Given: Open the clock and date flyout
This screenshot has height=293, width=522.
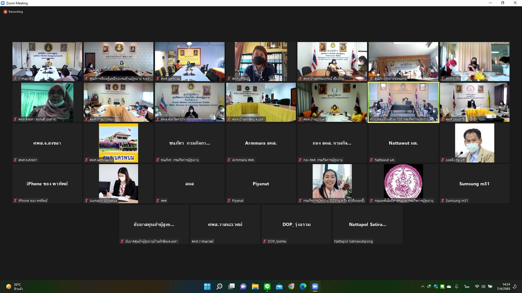Looking at the screenshot, I should tap(503, 286).
